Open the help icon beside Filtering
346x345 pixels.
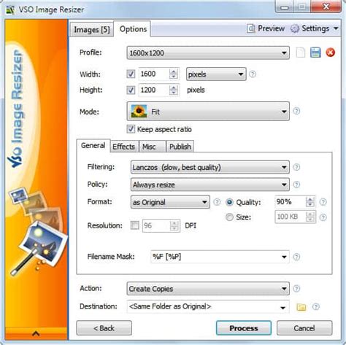(x=296, y=167)
